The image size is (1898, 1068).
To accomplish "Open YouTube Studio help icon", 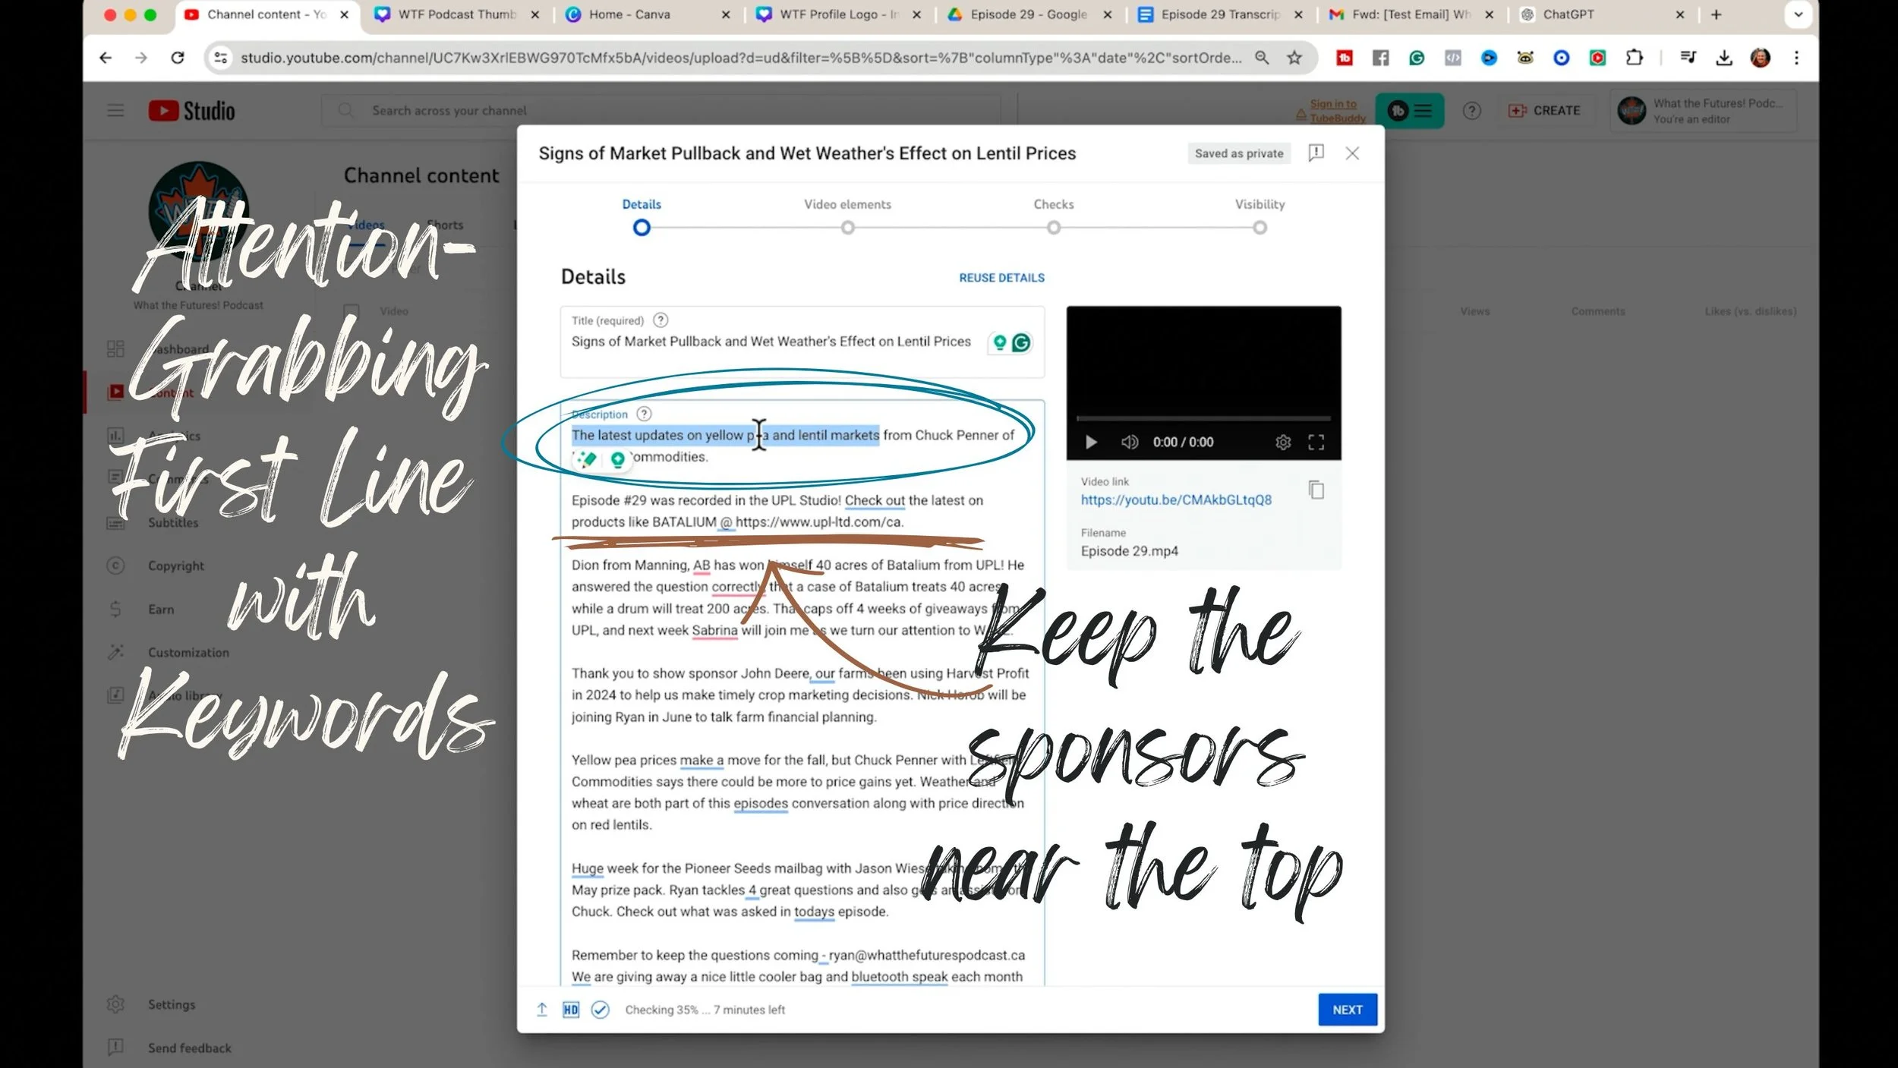I will coord(1471,111).
